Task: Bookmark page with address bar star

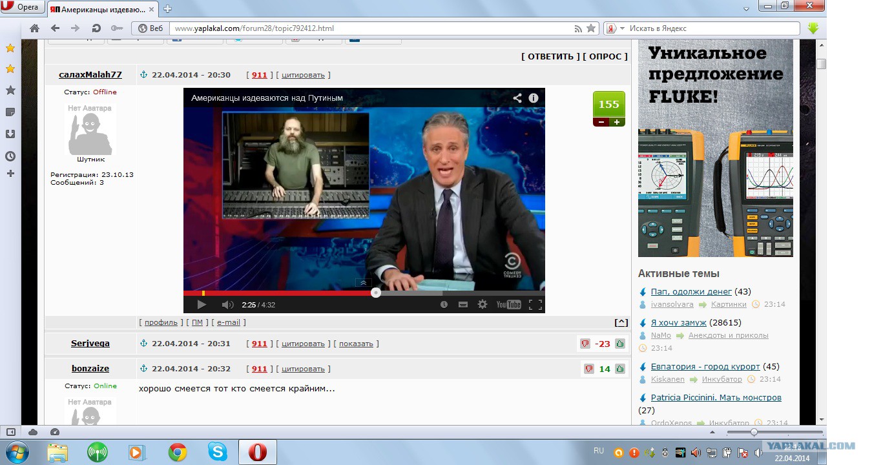Action: pyautogui.click(x=591, y=28)
